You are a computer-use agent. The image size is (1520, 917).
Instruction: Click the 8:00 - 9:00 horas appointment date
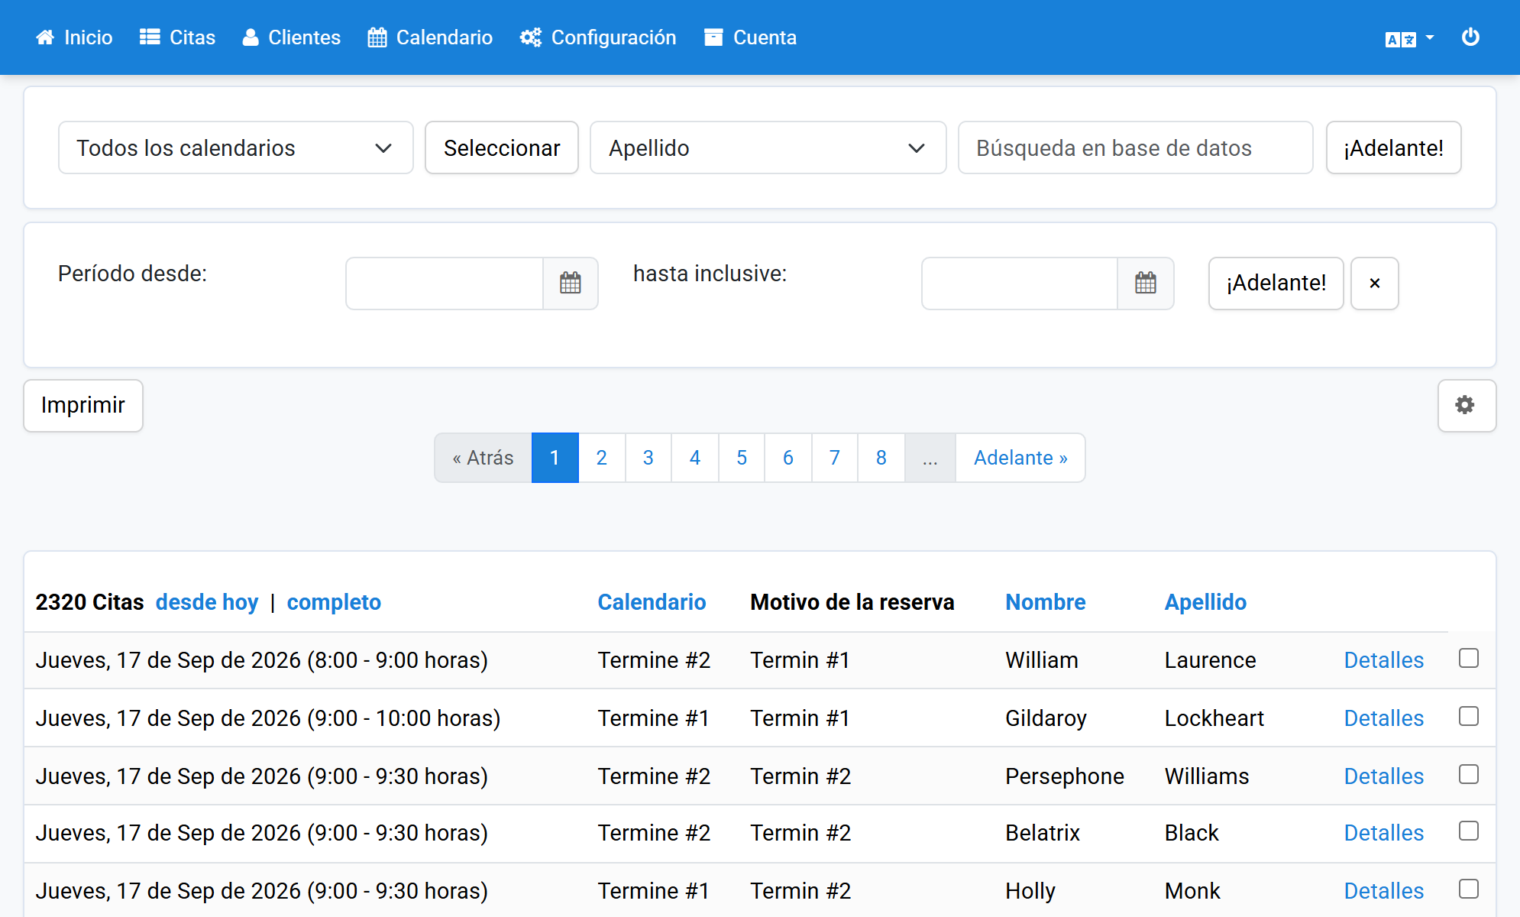click(262, 660)
